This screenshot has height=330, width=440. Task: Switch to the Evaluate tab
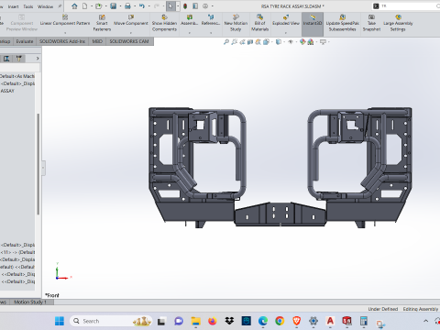(25, 41)
